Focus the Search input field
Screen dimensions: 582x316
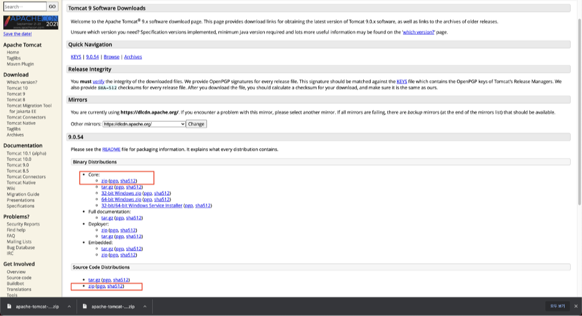tap(25, 7)
